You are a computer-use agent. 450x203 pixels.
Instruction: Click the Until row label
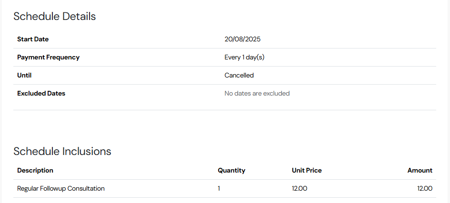(x=24, y=75)
